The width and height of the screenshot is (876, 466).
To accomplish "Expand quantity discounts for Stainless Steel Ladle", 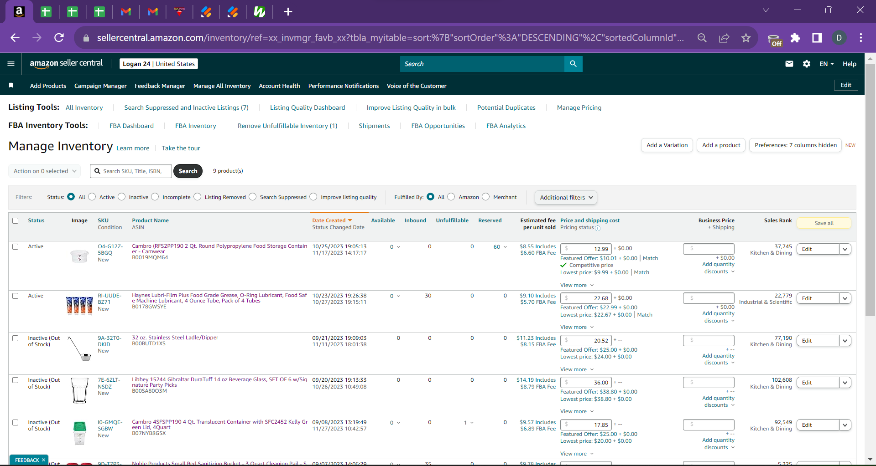I will point(719,359).
